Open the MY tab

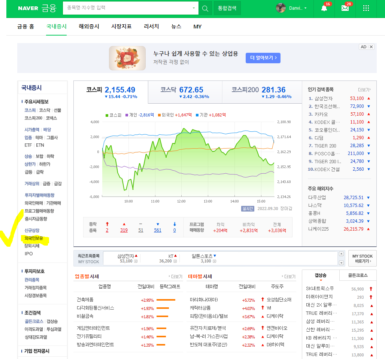(x=197, y=27)
